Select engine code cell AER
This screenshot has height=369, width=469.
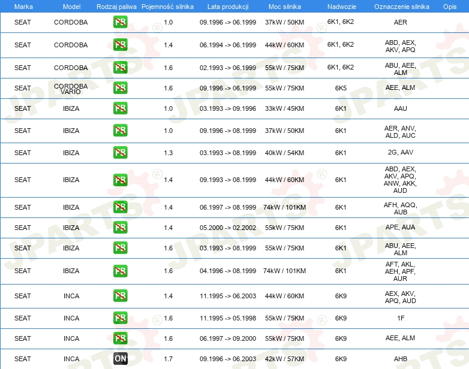tap(400, 22)
